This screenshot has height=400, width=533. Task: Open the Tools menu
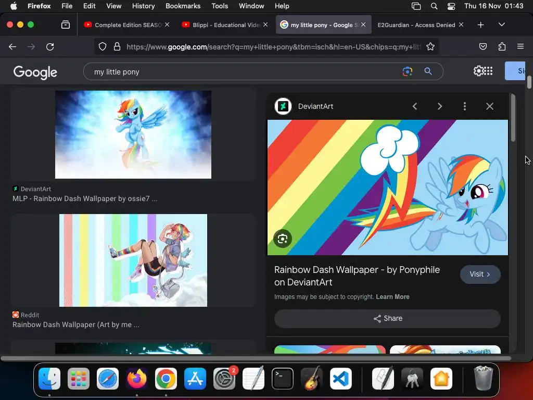pyautogui.click(x=220, y=6)
